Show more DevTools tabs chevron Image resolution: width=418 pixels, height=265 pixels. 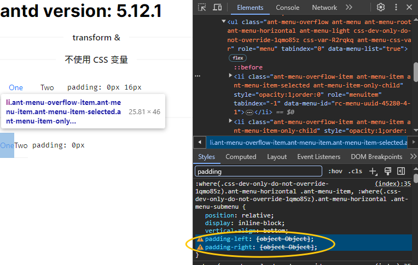[x=349, y=7]
